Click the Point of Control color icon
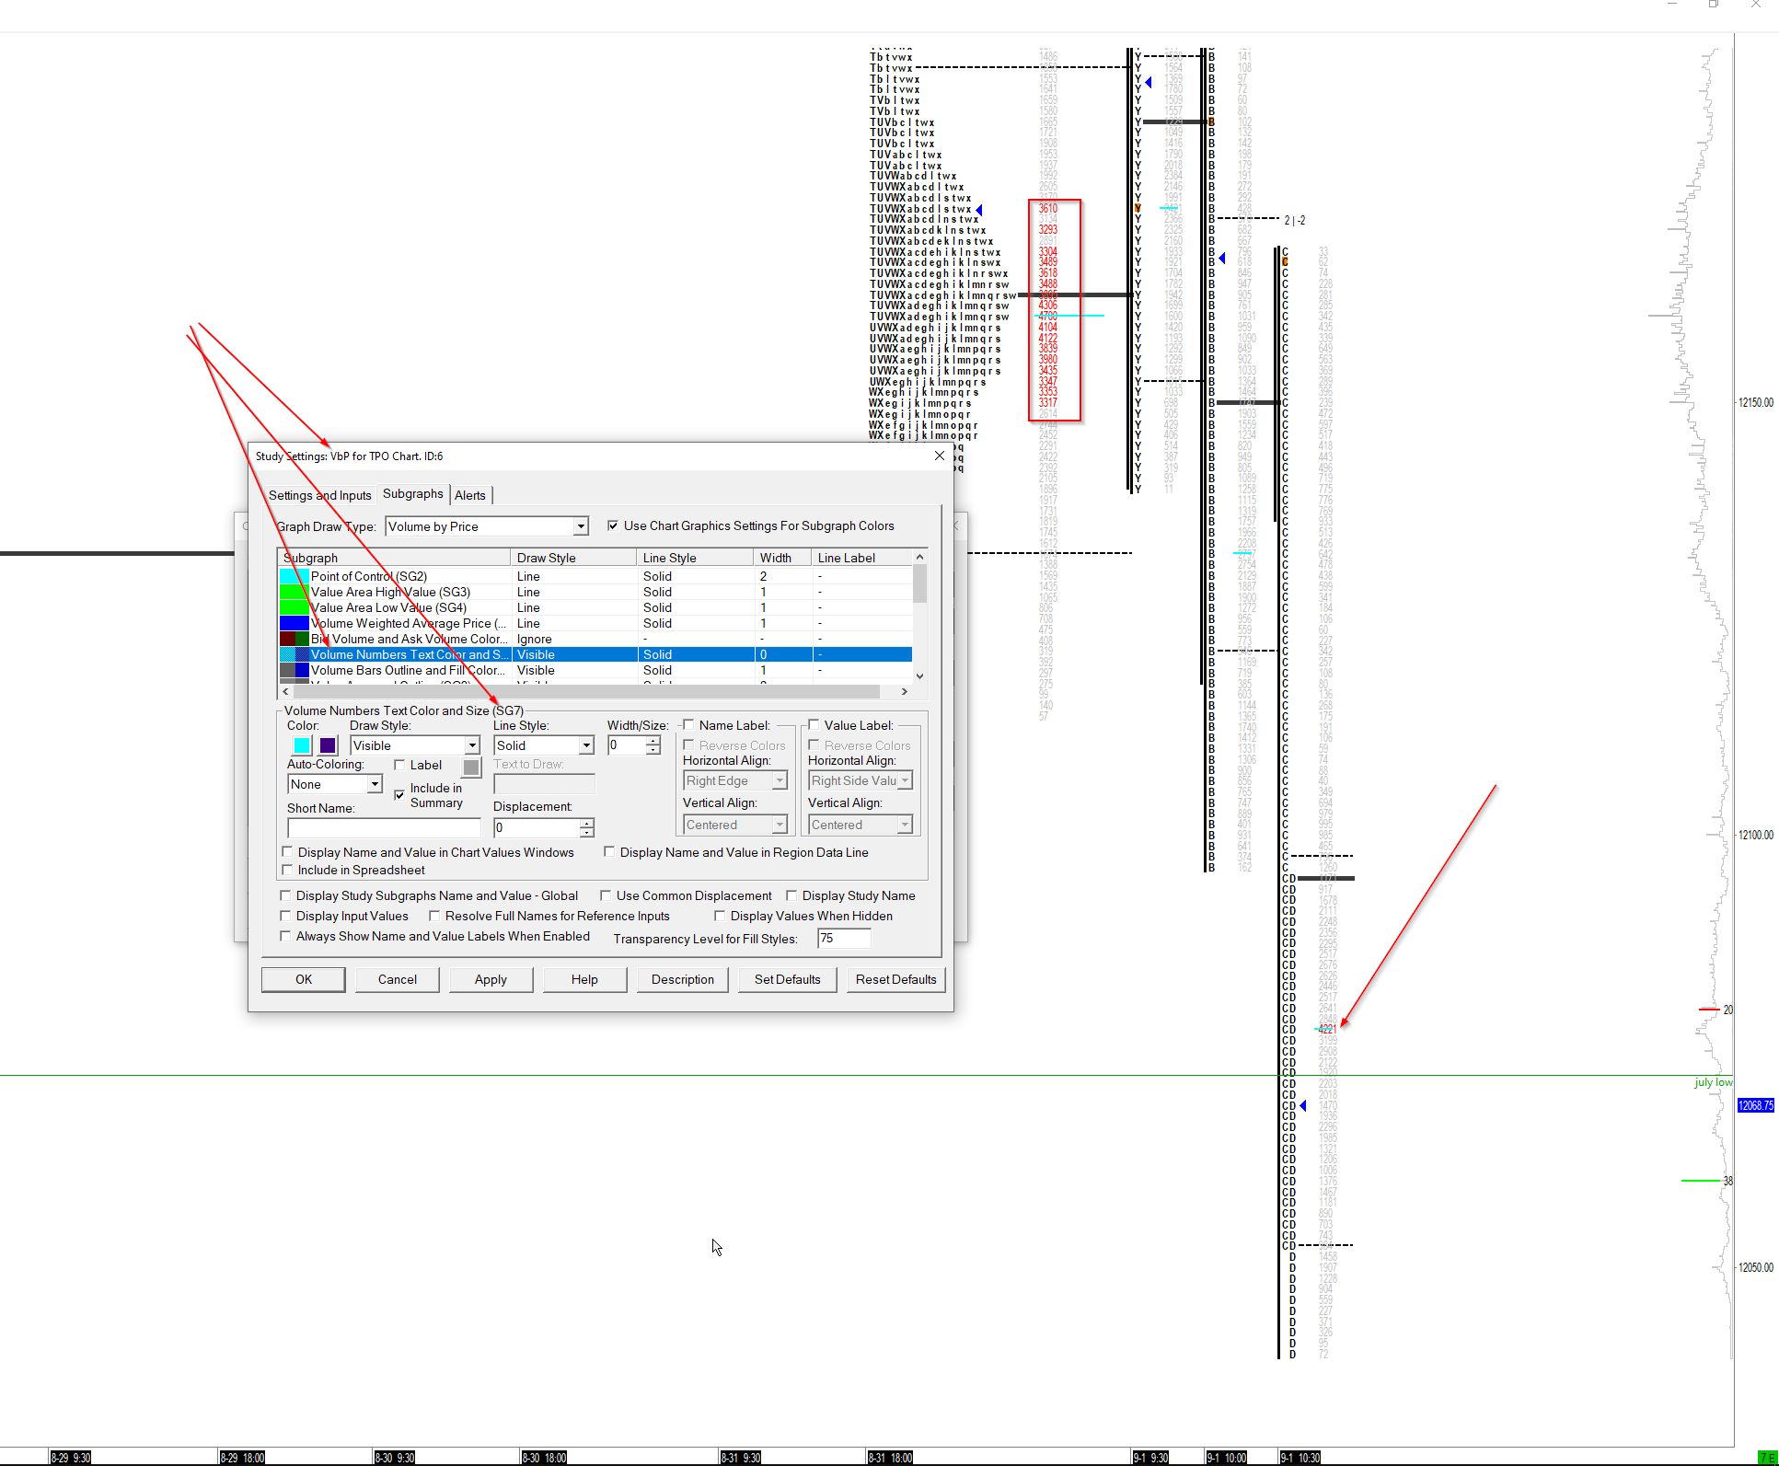1779x1466 pixels. (x=294, y=576)
